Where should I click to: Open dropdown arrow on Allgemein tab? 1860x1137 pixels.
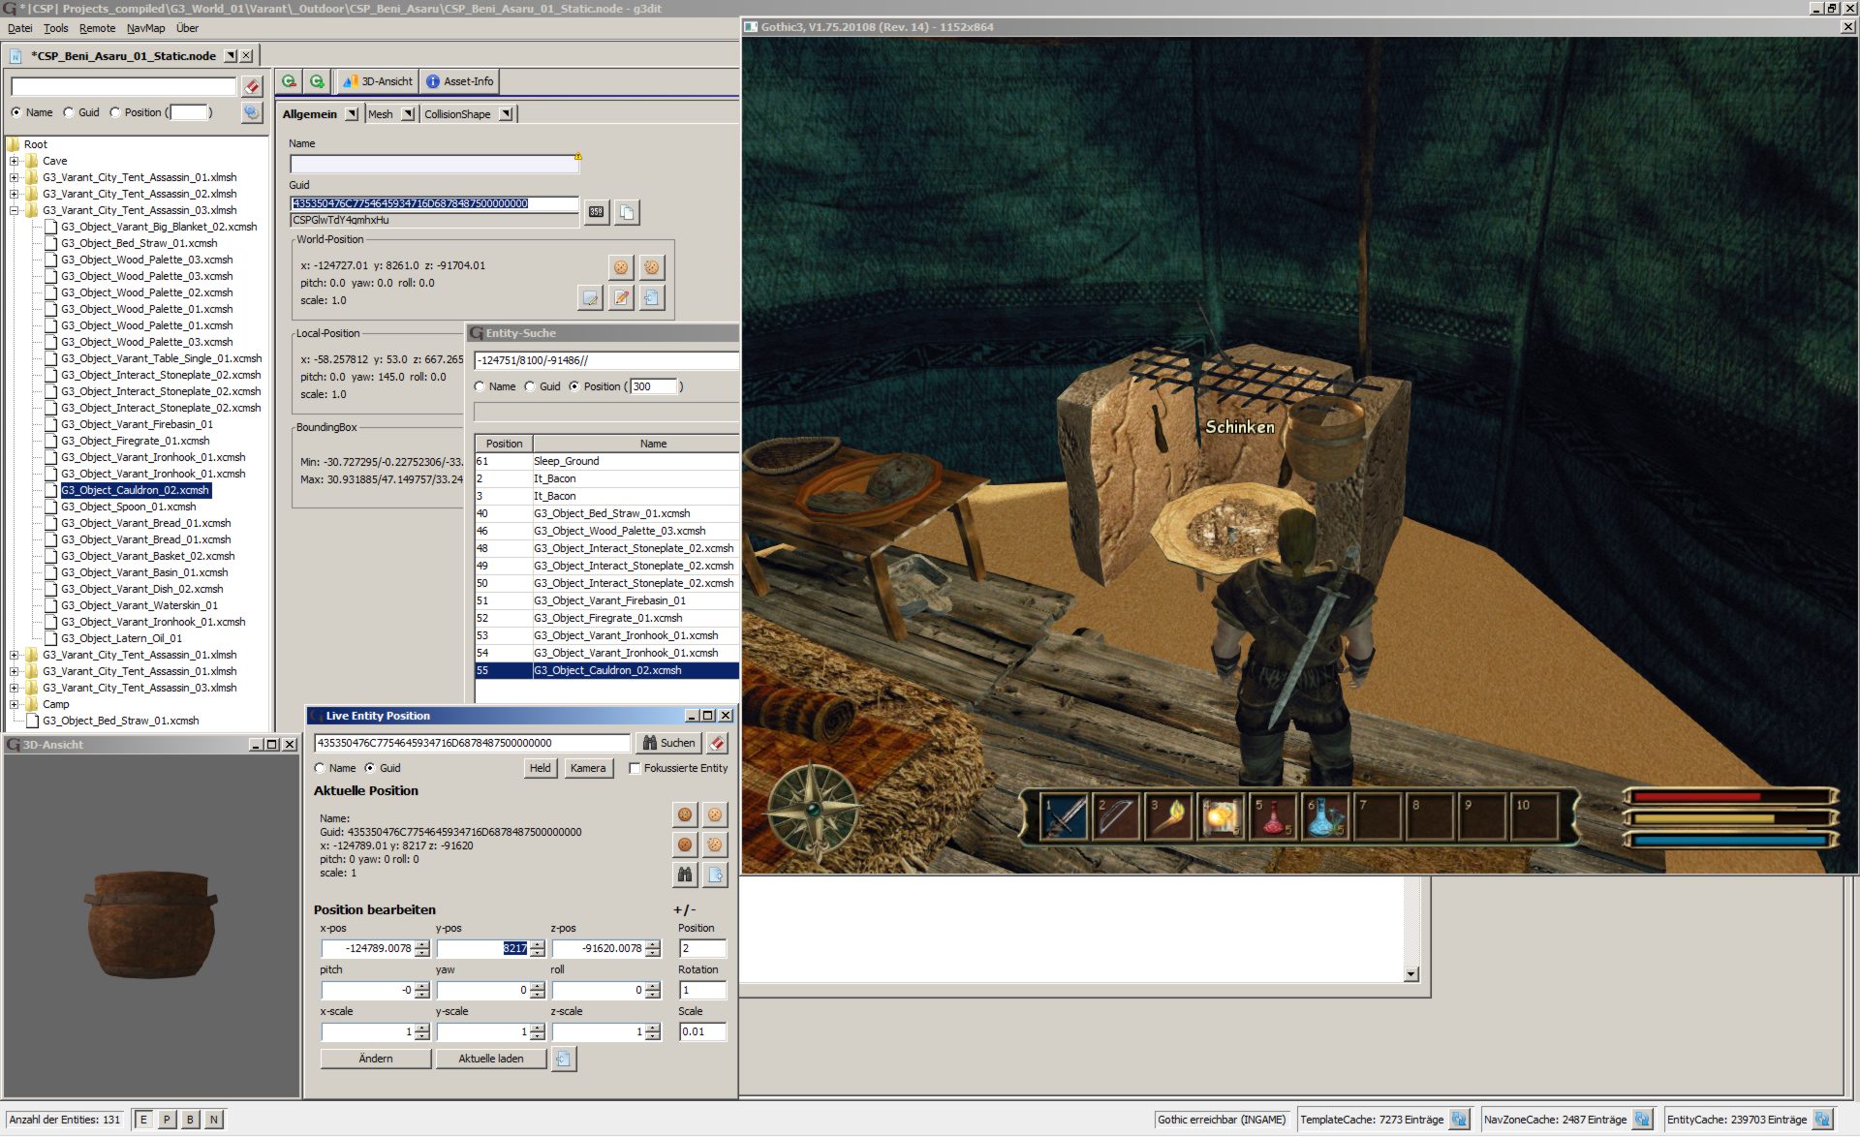[x=352, y=114]
